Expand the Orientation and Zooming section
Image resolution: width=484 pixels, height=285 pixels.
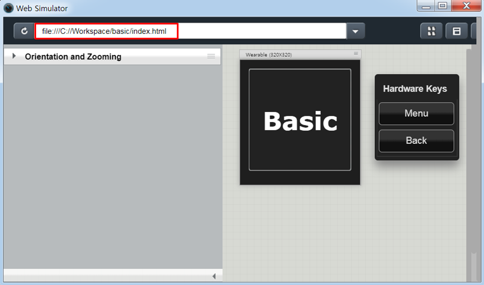tap(13, 56)
